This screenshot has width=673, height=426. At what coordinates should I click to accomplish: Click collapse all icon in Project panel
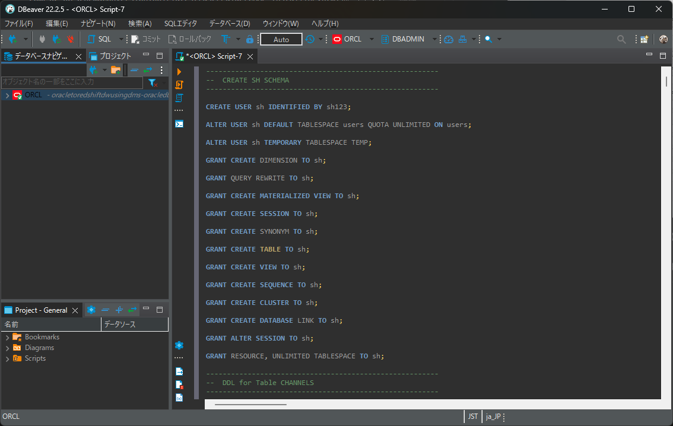(105, 310)
